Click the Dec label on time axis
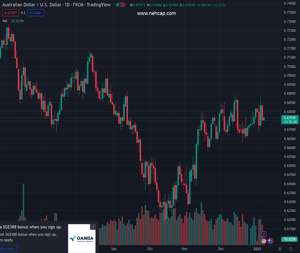The width and height of the screenshot is (300, 253). tap(221, 249)
